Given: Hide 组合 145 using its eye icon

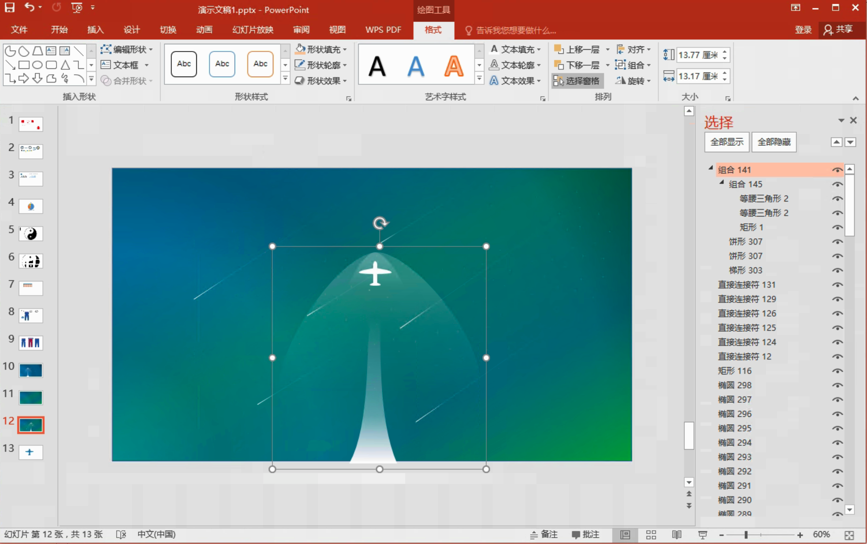Looking at the screenshot, I should [837, 184].
